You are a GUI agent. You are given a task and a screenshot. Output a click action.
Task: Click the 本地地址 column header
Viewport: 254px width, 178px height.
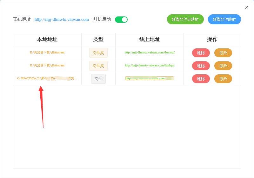tap(47, 39)
